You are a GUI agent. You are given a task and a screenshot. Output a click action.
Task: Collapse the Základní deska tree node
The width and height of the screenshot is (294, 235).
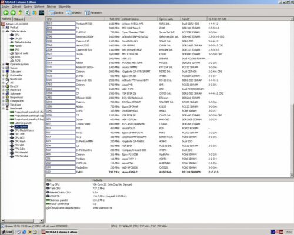tap(3, 31)
